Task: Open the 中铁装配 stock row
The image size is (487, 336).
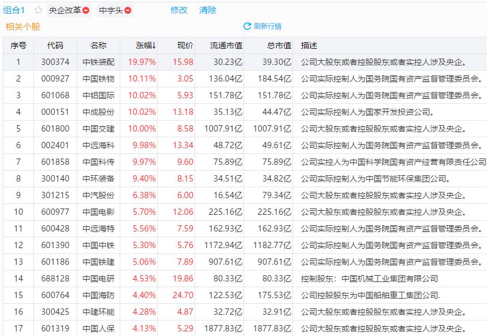Action: click(98, 63)
